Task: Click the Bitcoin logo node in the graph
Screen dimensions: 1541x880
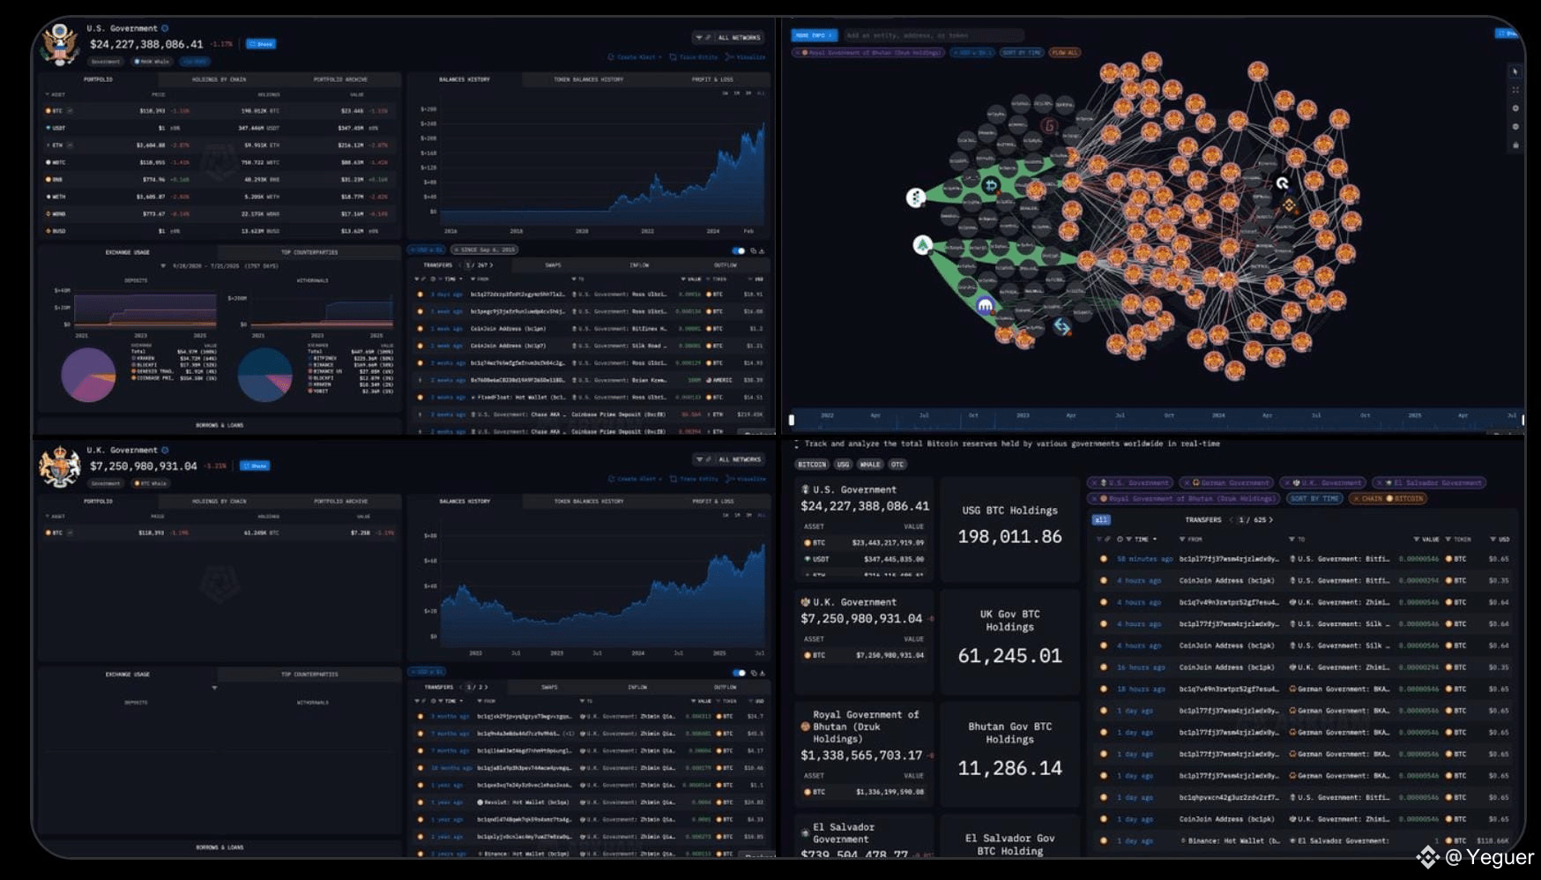Action: (991, 186)
